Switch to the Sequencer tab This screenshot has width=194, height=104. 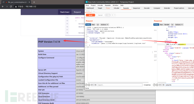tap(136, 8)
